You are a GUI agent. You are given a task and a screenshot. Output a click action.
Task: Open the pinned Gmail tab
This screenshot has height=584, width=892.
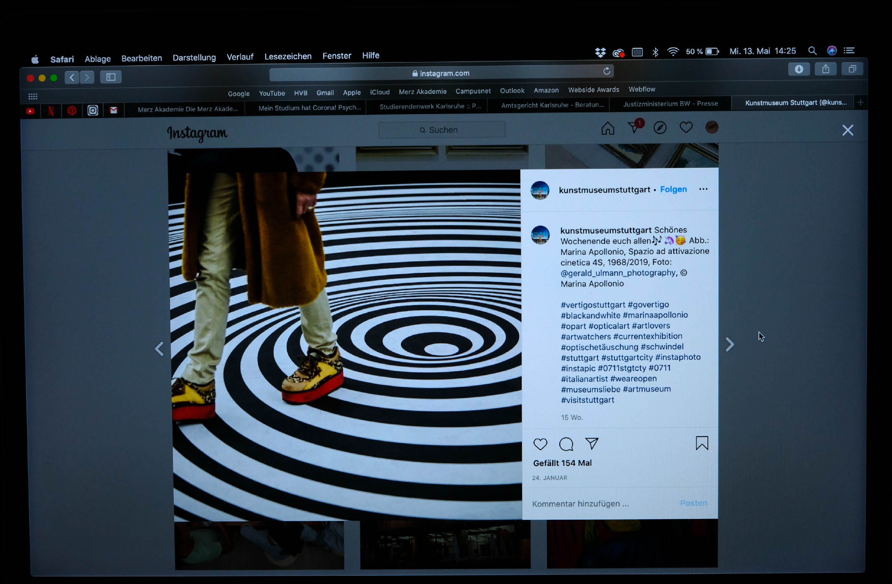coord(114,110)
